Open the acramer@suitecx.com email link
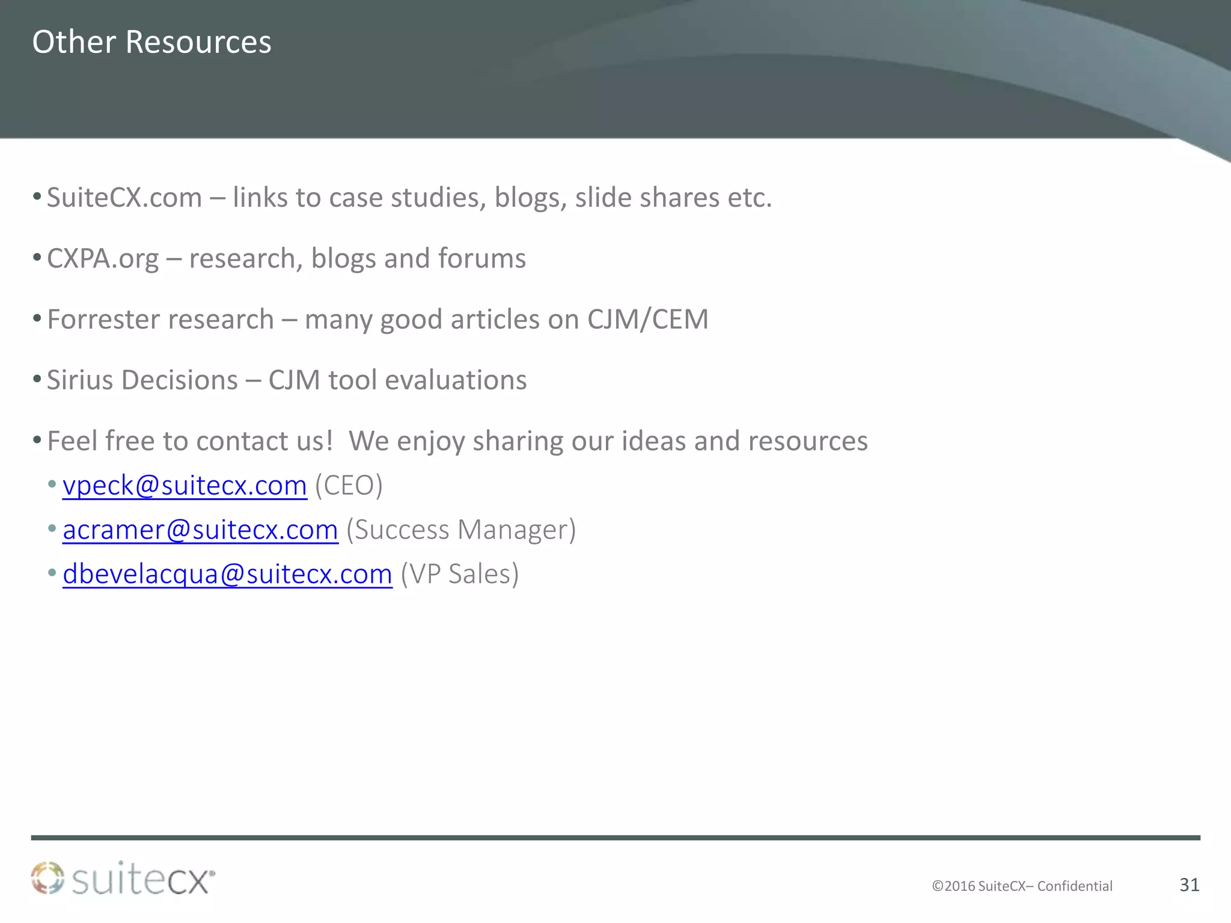This screenshot has height=923, width=1231. click(200, 530)
